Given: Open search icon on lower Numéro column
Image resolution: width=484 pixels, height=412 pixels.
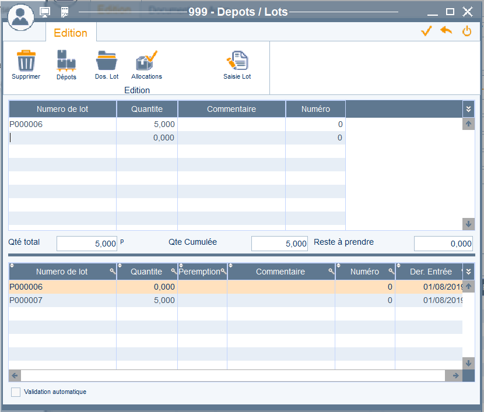Looking at the screenshot, I should (391, 272).
